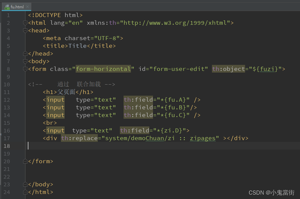Screen dimensions: 300x199
Task: Click the system/demoChuan/zi fragment path
Action: (x=140, y=138)
